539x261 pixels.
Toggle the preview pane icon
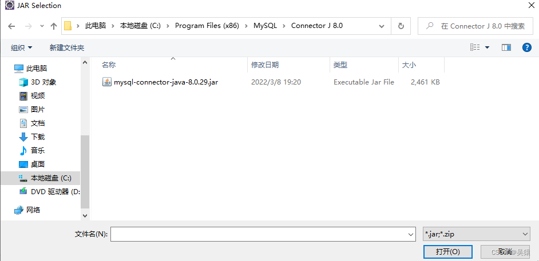(506, 47)
